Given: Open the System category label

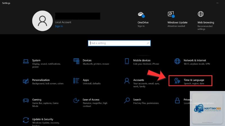Looking at the screenshot, I should point(36,60).
